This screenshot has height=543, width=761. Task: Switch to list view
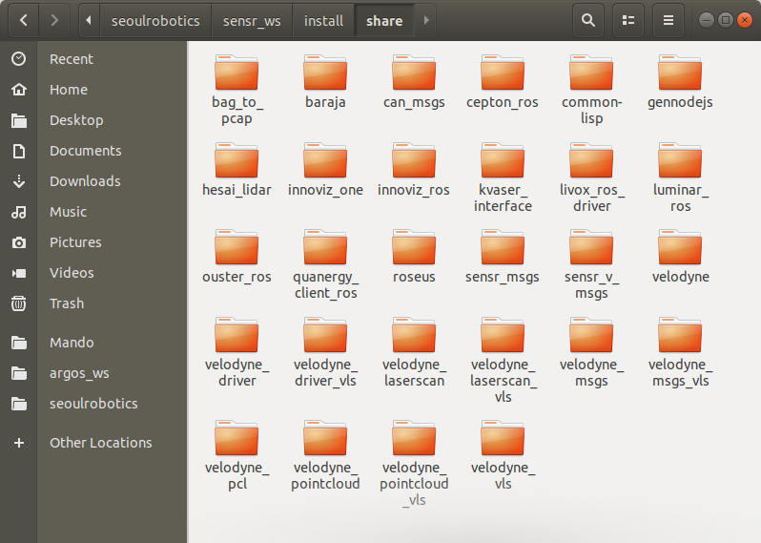coord(628,20)
